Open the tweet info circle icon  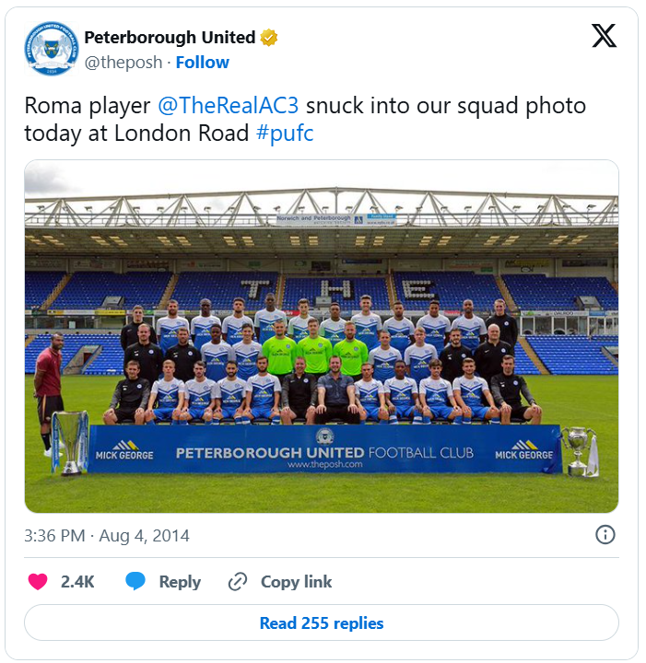(x=605, y=535)
